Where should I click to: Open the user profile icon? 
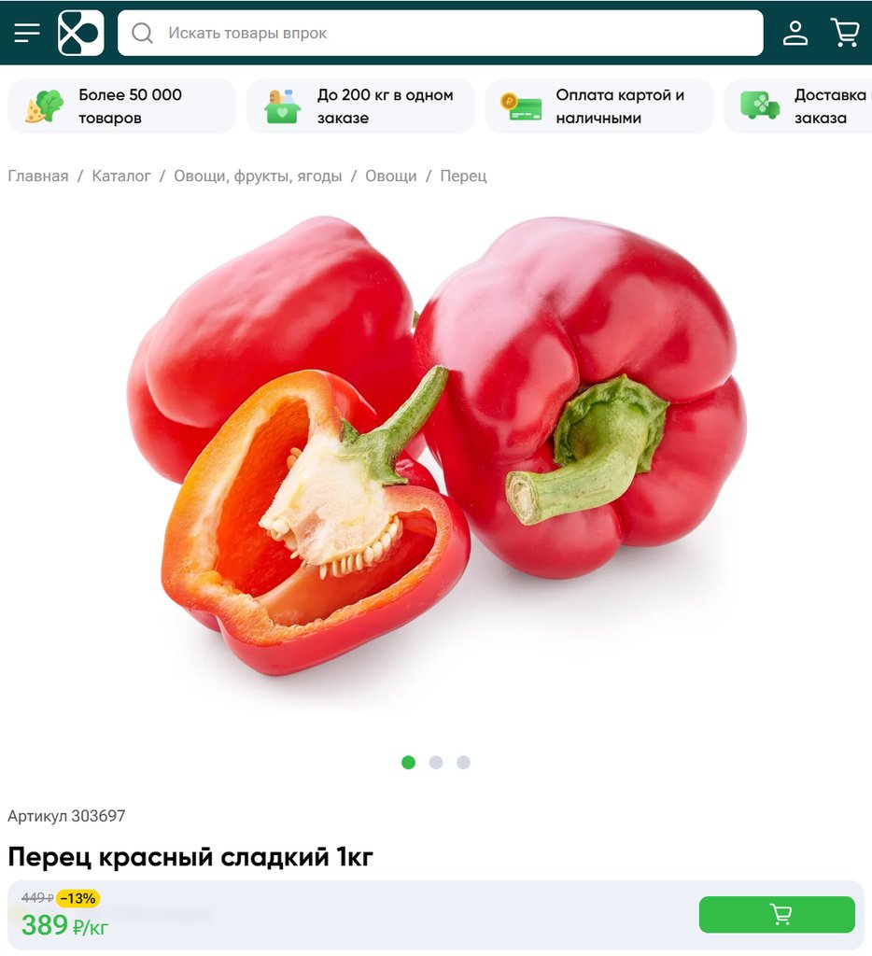point(795,33)
